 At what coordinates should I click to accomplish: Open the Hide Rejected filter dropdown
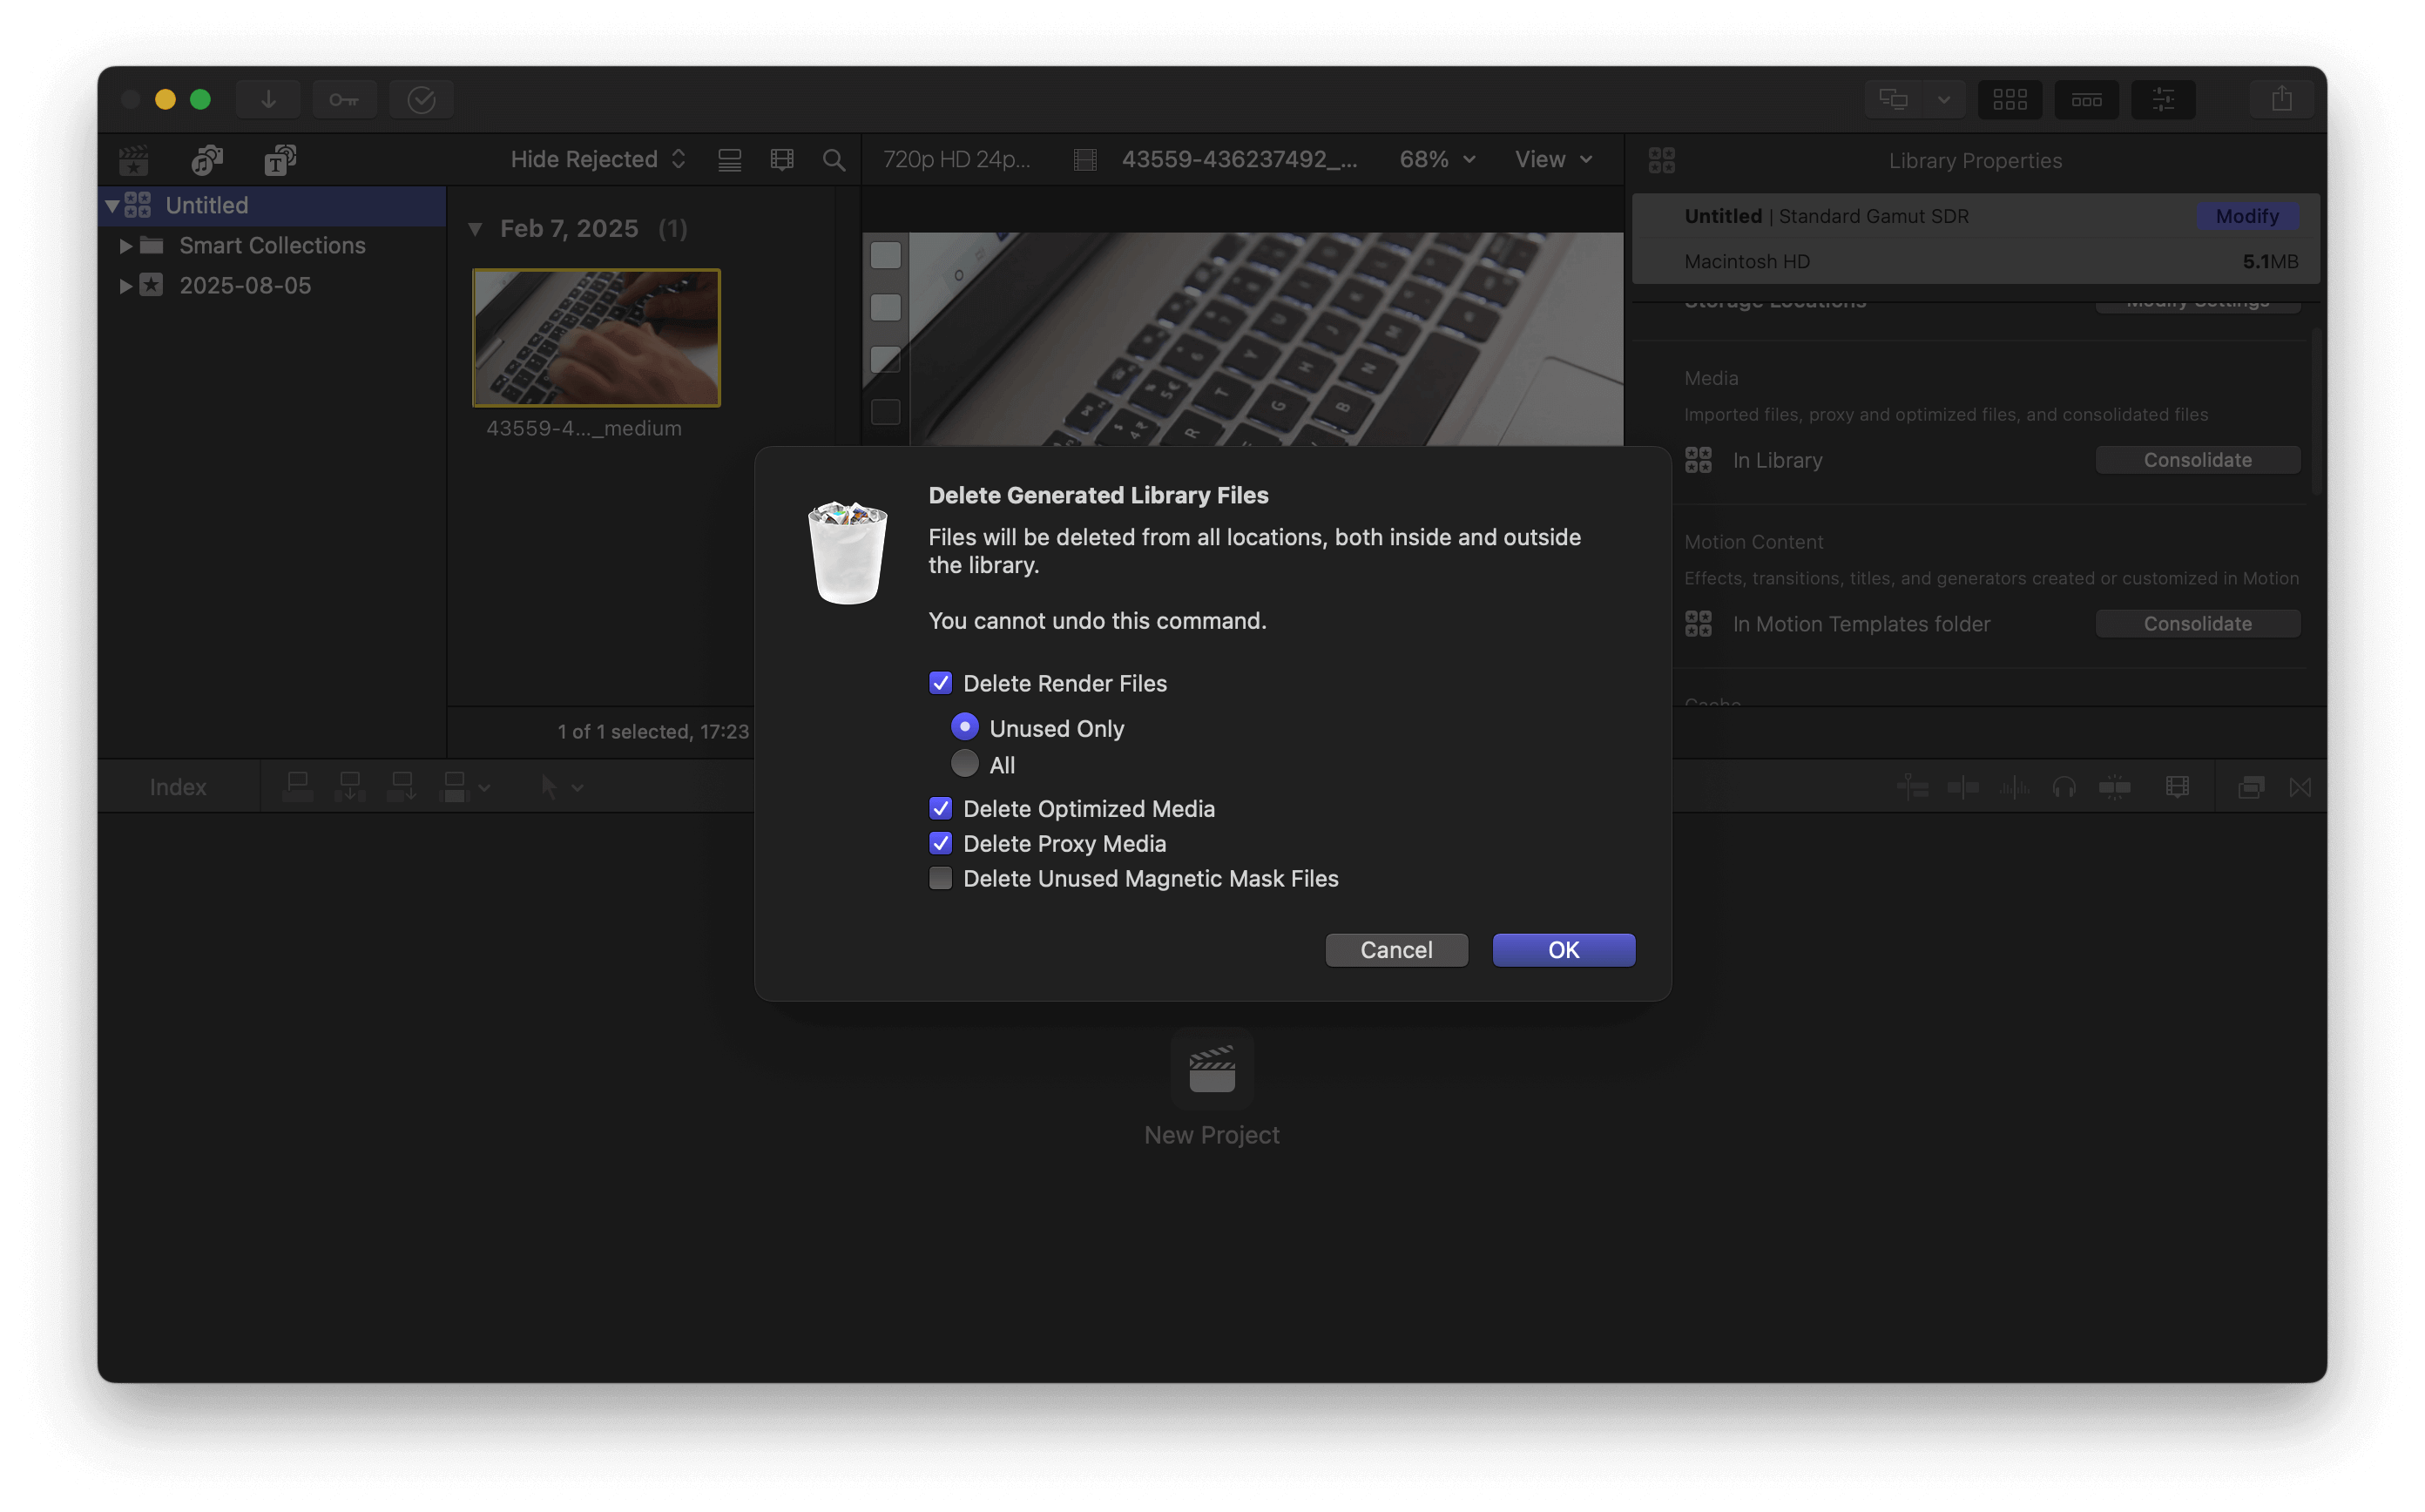[598, 160]
